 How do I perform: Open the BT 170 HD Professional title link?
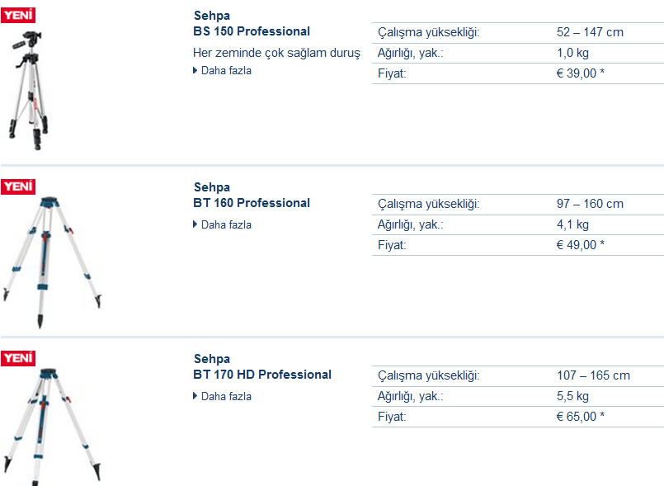click(x=262, y=375)
